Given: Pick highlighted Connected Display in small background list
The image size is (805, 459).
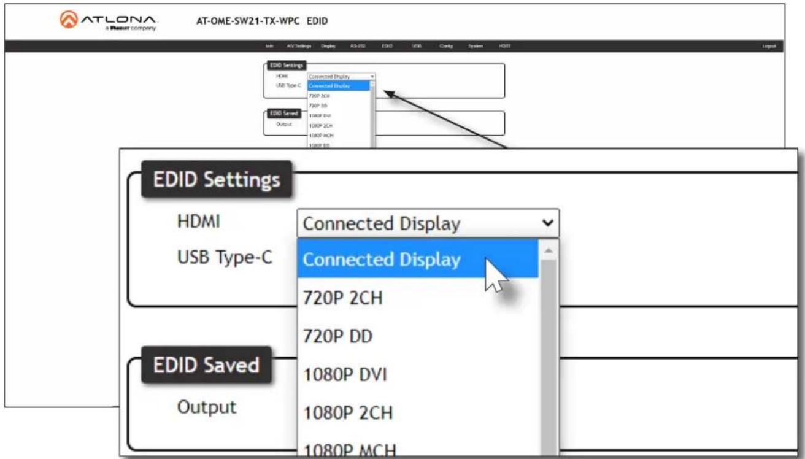Looking at the screenshot, I should coord(339,86).
